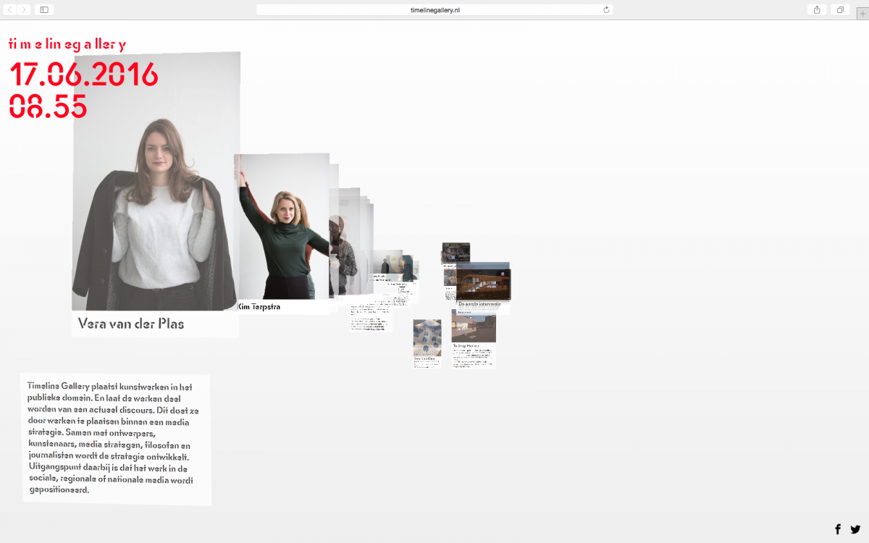Open the large illuminated building night thumbnail
This screenshot has width=869, height=543.
483,284
